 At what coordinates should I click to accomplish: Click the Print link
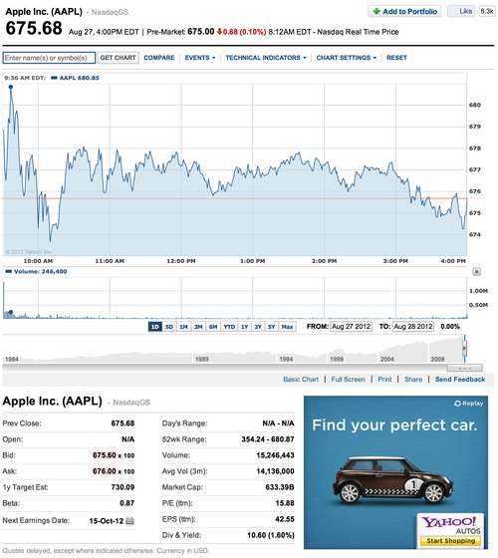click(384, 380)
